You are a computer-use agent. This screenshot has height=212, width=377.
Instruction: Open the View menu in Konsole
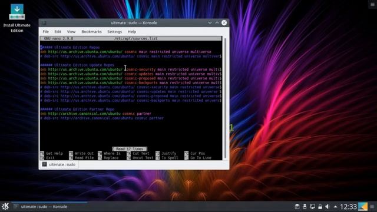pyautogui.click(x=71, y=31)
